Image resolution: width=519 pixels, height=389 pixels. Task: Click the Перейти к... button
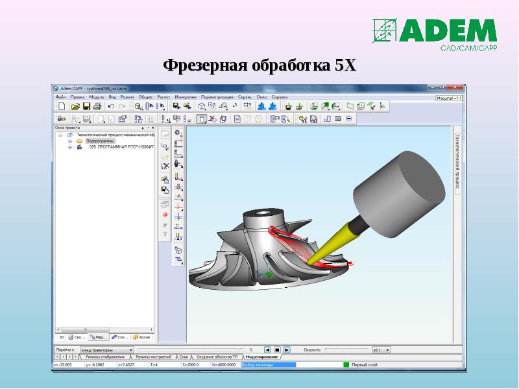point(67,349)
